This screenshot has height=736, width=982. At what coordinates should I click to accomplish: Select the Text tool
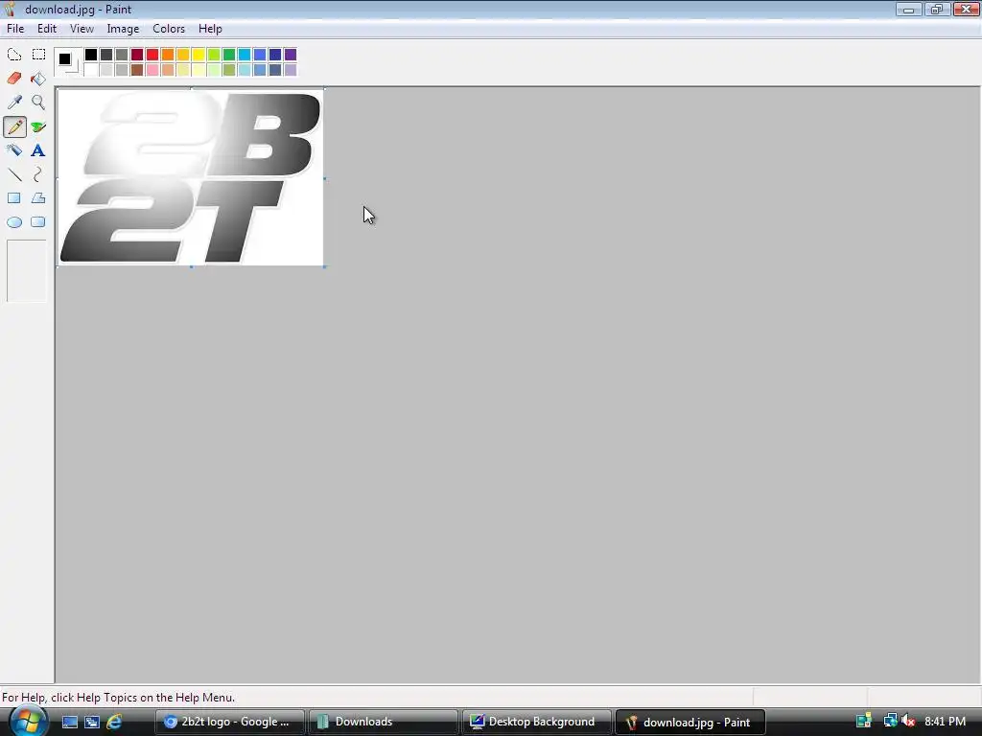[x=38, y=150]
